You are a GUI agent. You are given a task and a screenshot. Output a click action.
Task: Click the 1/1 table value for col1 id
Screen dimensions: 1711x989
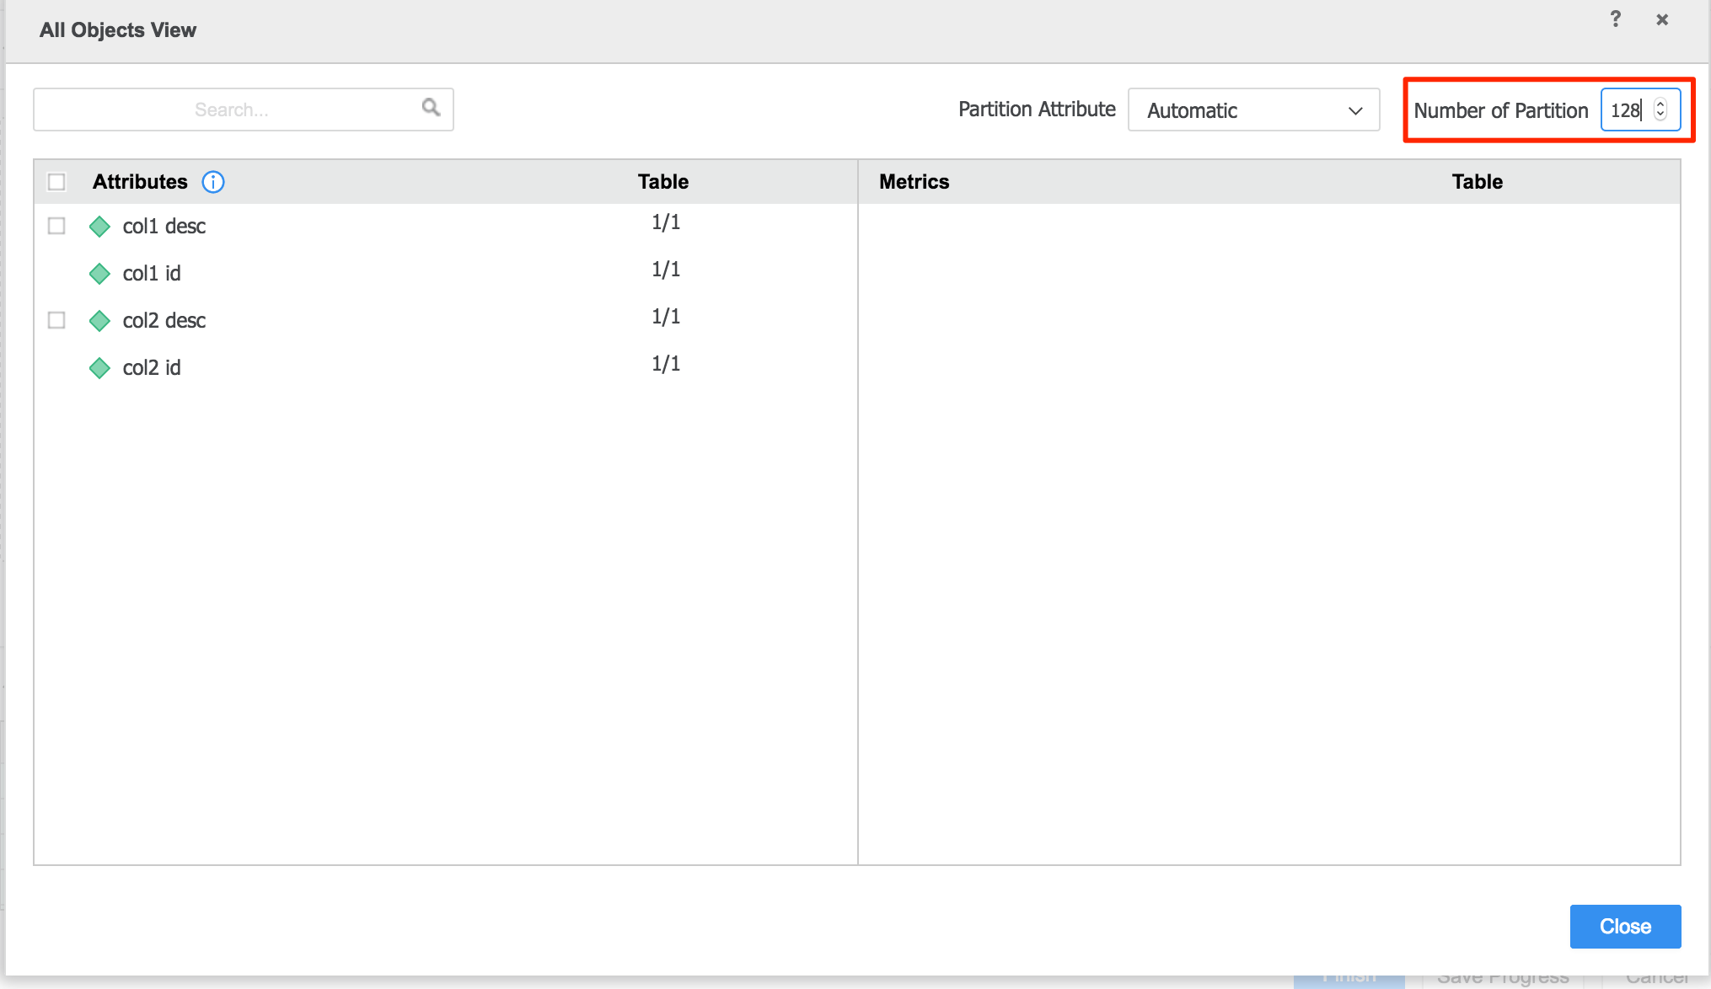pos(666,270)
